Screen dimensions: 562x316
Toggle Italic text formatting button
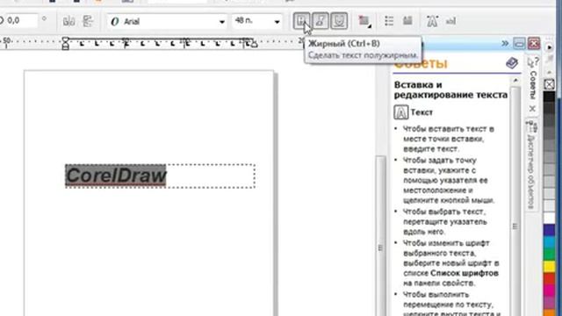(321, 21)
